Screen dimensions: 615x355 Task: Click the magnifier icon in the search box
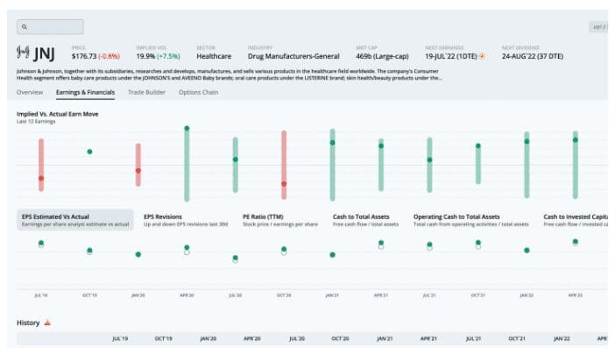pos(25,27)
